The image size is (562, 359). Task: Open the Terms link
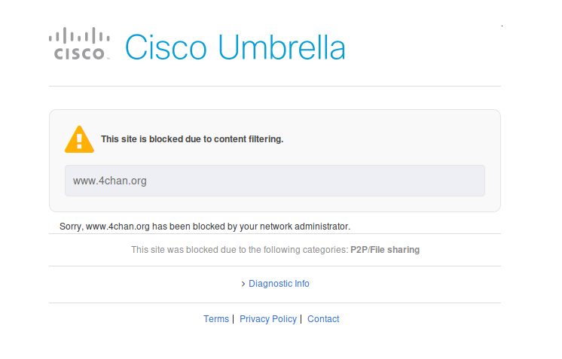pos(216,319)
